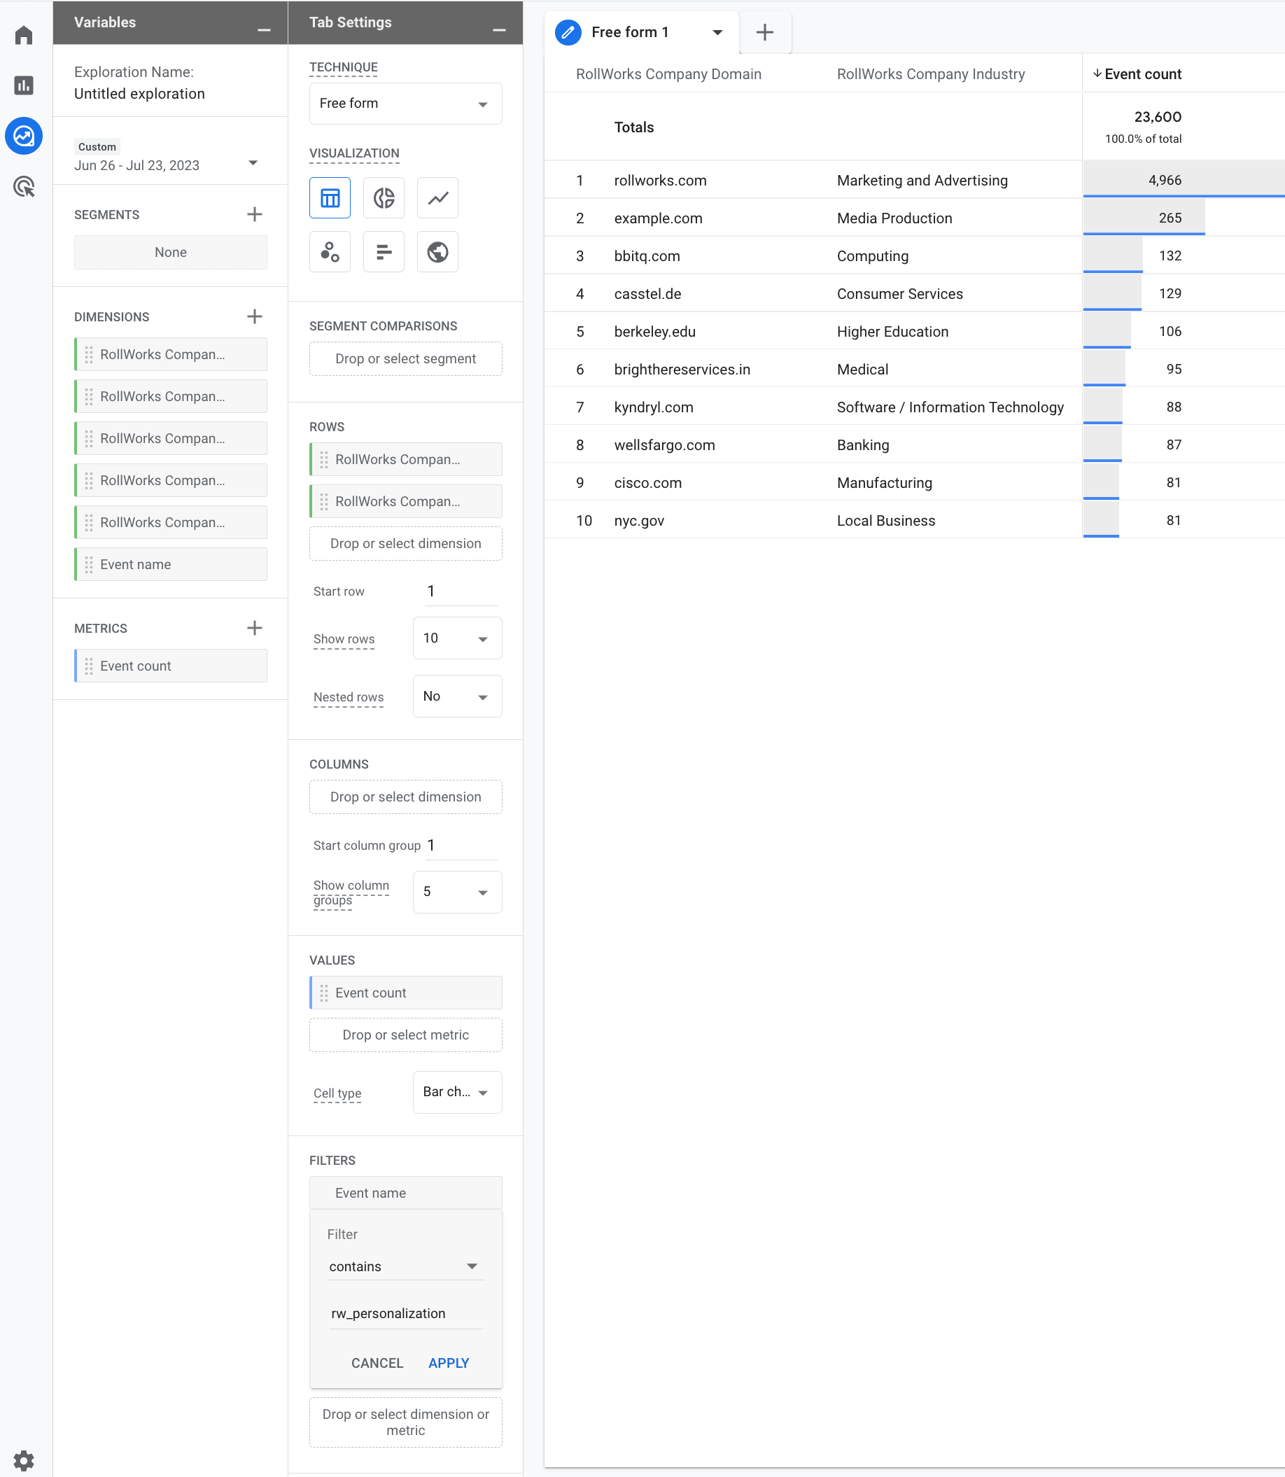The height and width of the screenshot is (1477, 1285).
Task: Select the Scatter plot visualization
Action: pos(330,252)
